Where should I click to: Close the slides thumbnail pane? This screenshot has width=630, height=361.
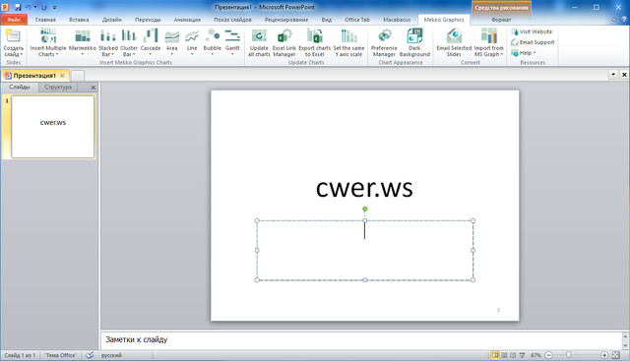[94, 88]
